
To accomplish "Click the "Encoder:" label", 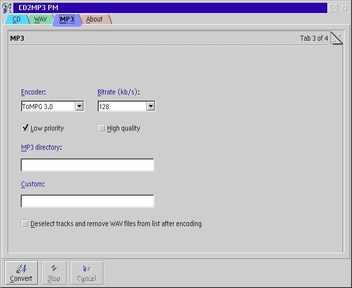I will pos(33,92).
